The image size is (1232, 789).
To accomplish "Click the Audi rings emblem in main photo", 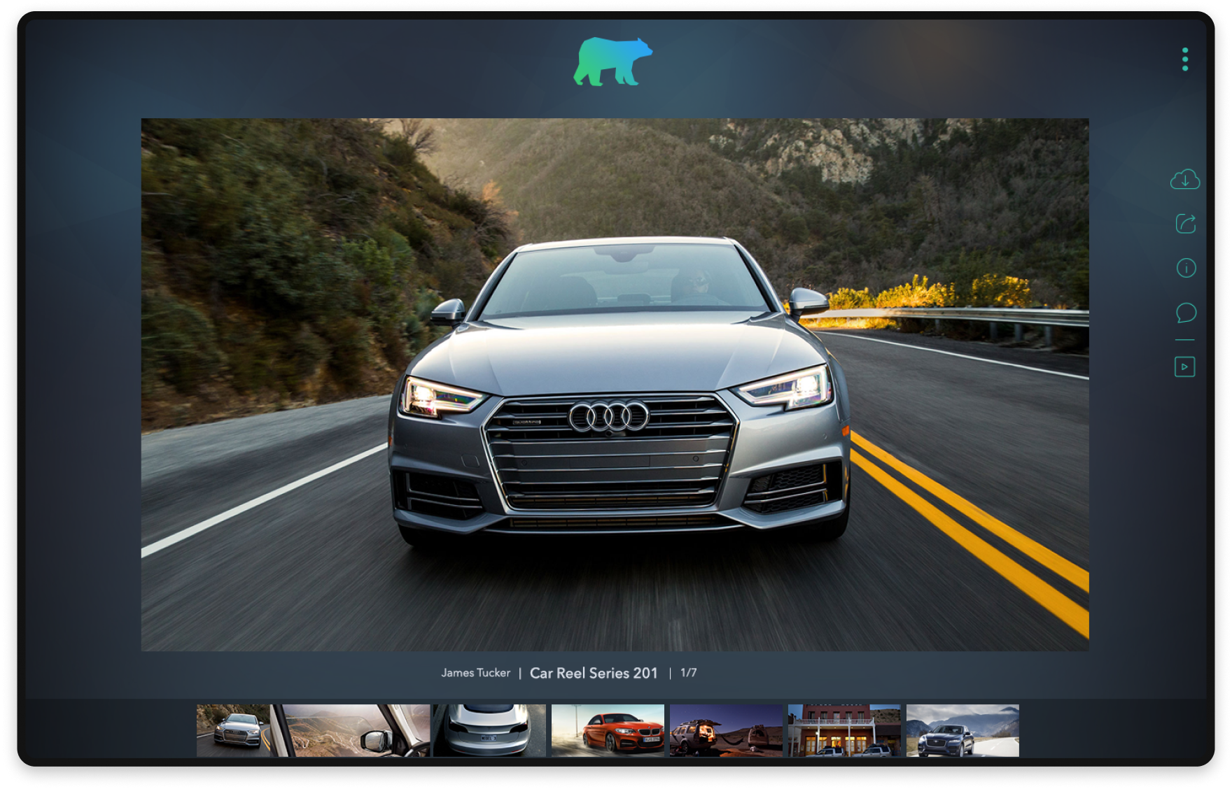I will point(608,417).
